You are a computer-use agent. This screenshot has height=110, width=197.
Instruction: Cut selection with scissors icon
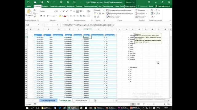pos(34,10)
